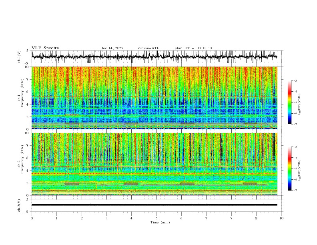This screenshot has width=317, height=245.
Task: Click the ch.2 spectrogram color scale bar
Action: (290, 169)
